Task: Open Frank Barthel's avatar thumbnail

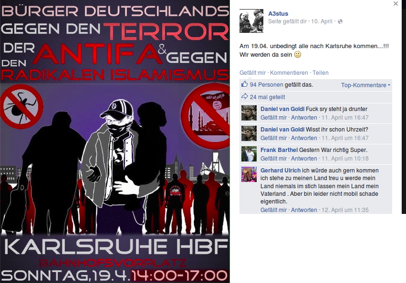Action: (x=249, y=154)
